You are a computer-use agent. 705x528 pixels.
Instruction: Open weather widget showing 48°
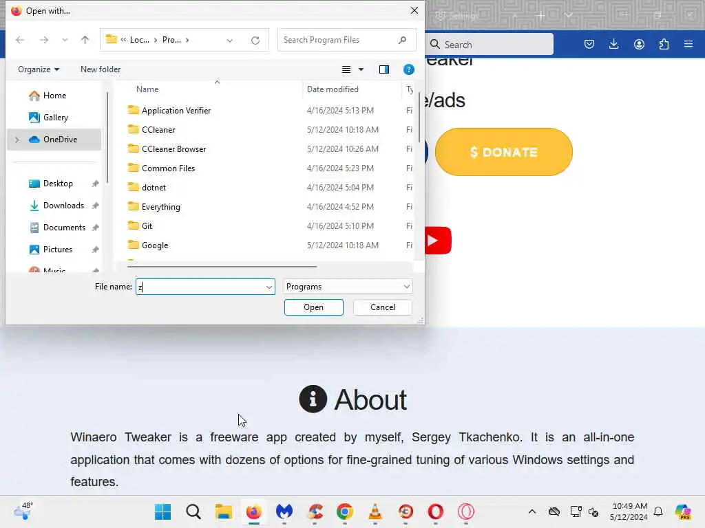pyautogui.click(x=23, y=511)
